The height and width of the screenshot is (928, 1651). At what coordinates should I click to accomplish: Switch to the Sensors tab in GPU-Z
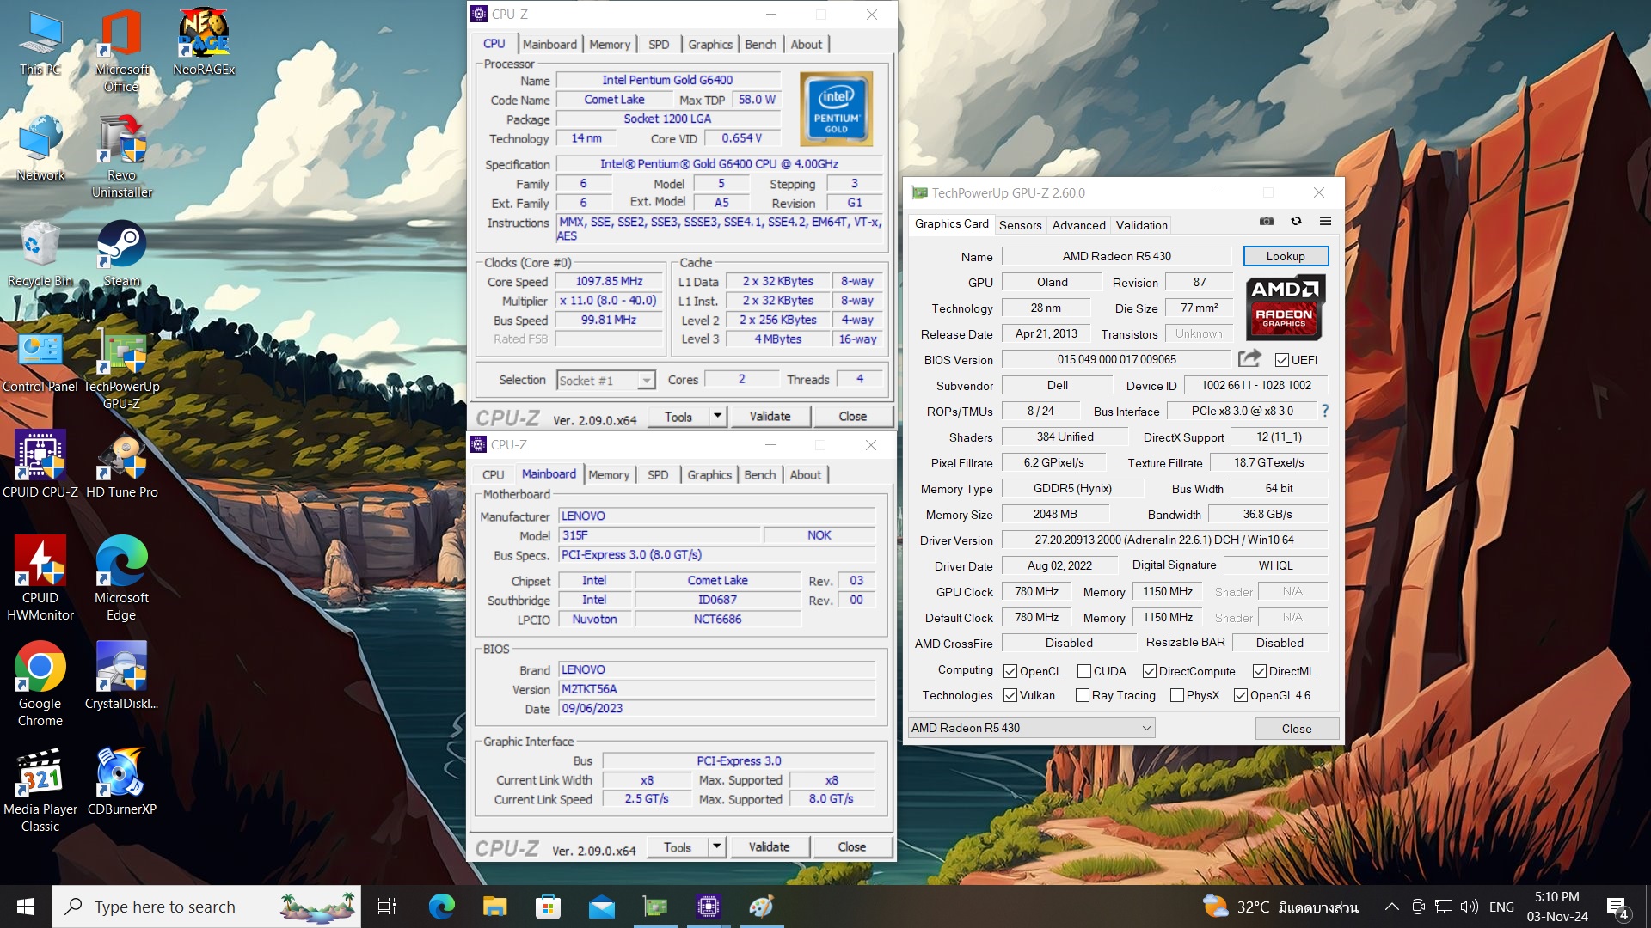(x=1020, y=225)
